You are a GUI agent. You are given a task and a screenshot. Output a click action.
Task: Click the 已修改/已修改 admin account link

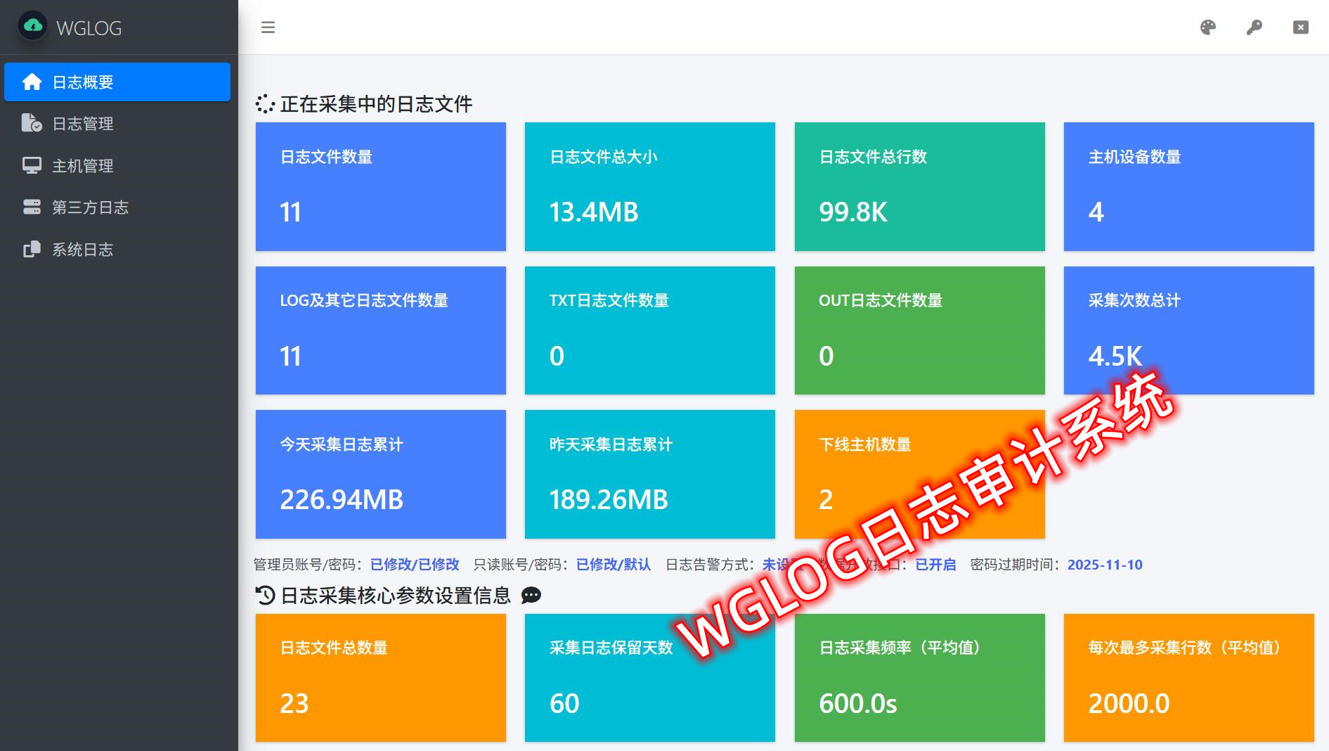point(415,565)
